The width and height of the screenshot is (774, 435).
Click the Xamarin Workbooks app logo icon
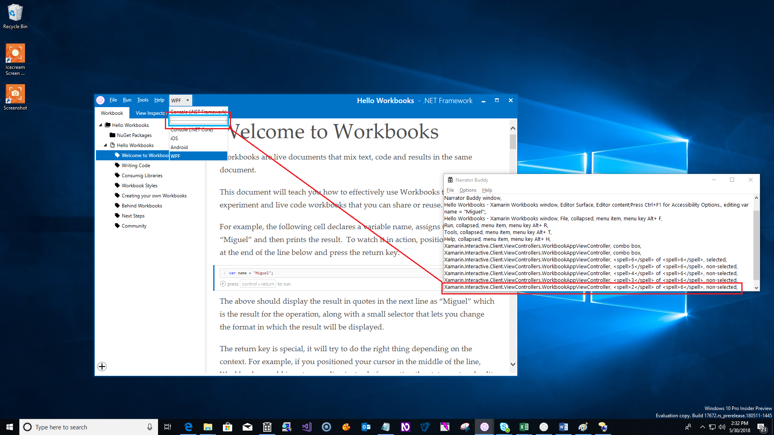coord(100,100)
